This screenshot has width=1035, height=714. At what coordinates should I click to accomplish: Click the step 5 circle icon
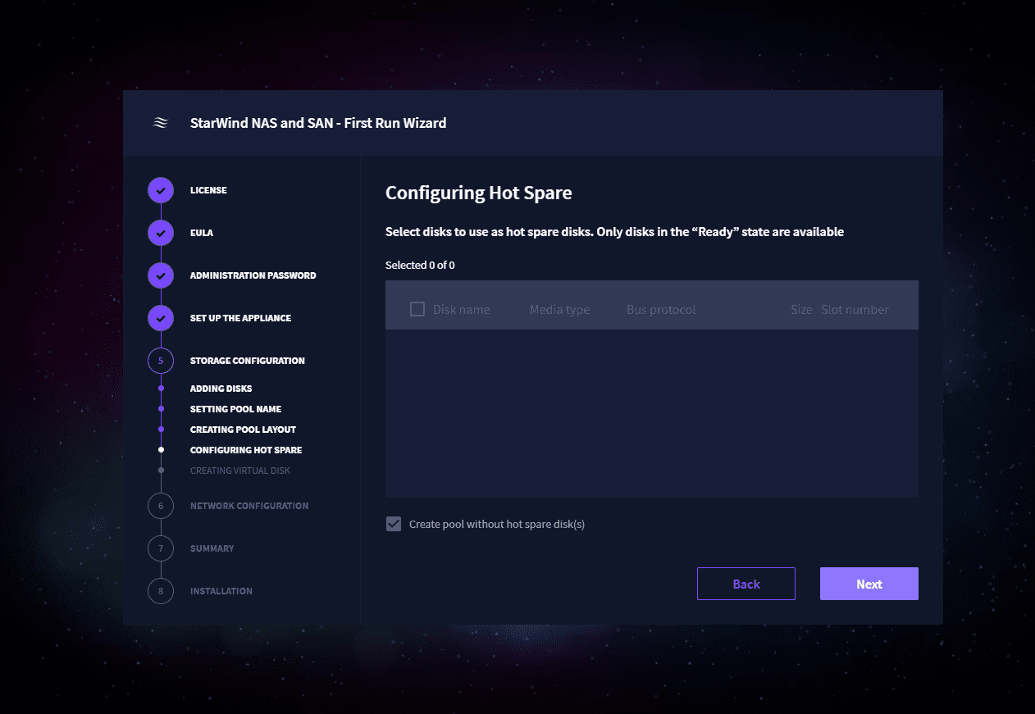pyautogui.click(x=161, y=361)
